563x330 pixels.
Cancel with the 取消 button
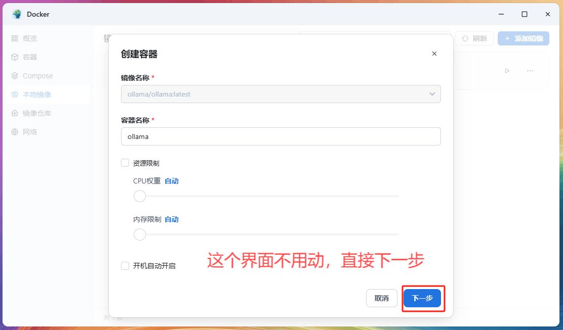381,298
